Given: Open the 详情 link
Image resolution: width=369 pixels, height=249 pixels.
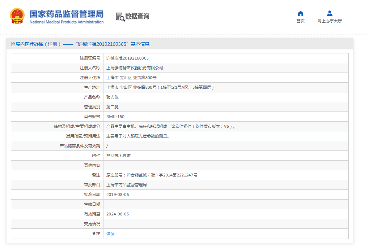Looking at the screenshot, I should [x=110, y=234].
